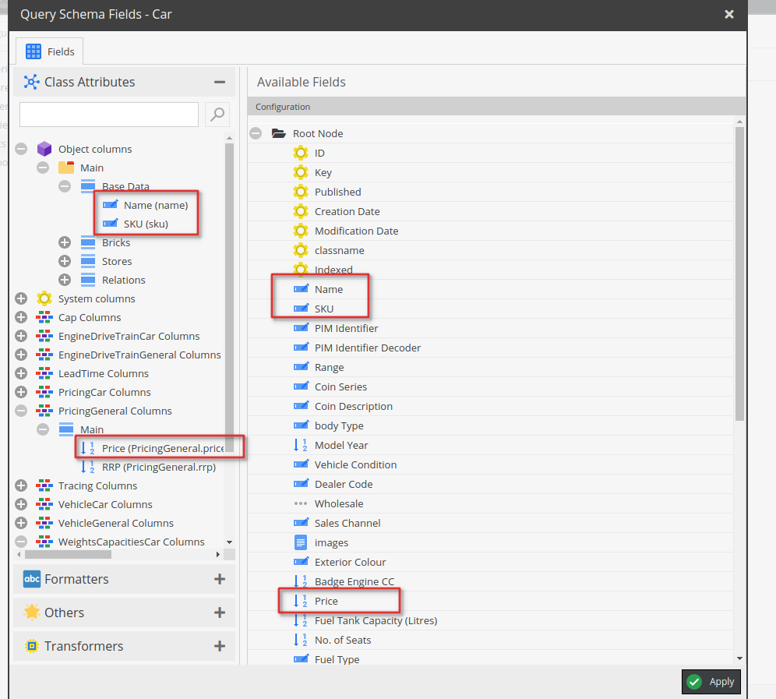Viewport: 776px width, 699px height.
Task: Select the No. of Seats field
Action: 343,640
